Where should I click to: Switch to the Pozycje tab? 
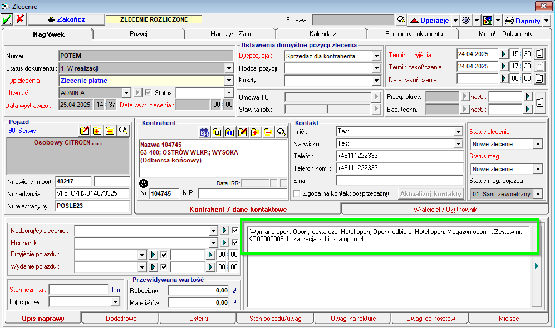[x=139, y=34]
